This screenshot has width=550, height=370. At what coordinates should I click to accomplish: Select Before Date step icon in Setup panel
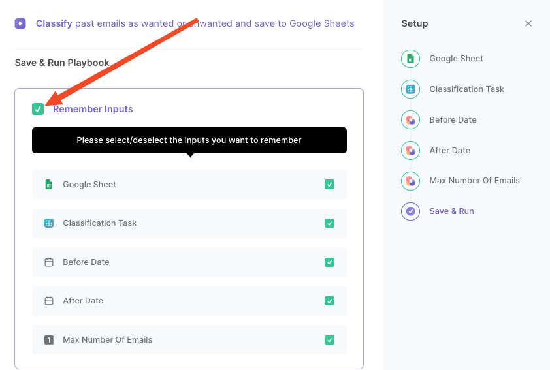410,120
